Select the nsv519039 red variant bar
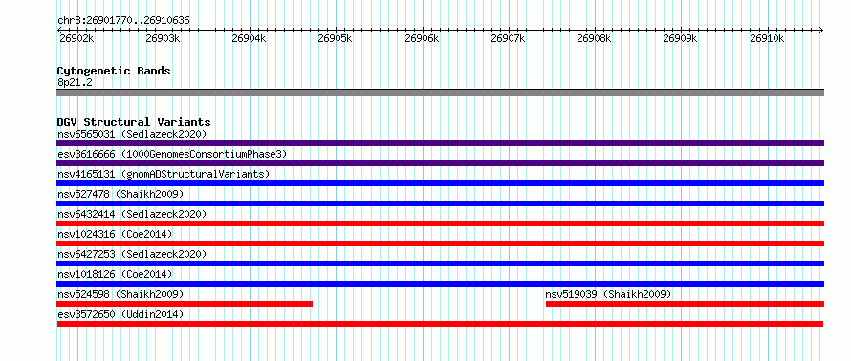The image size is (851, 361). pyautogui.click(x=685, y=304)
